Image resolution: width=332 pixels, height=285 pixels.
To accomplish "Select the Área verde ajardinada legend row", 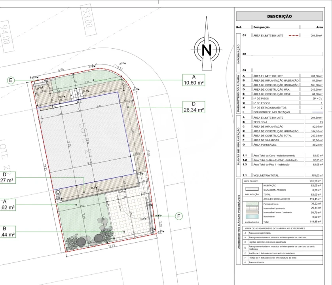I will click(283, 233).
